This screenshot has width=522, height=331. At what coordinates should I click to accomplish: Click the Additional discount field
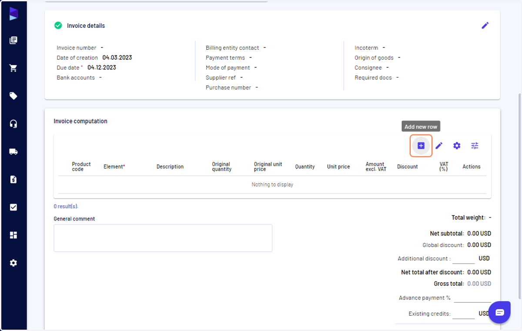click(463, 259)
